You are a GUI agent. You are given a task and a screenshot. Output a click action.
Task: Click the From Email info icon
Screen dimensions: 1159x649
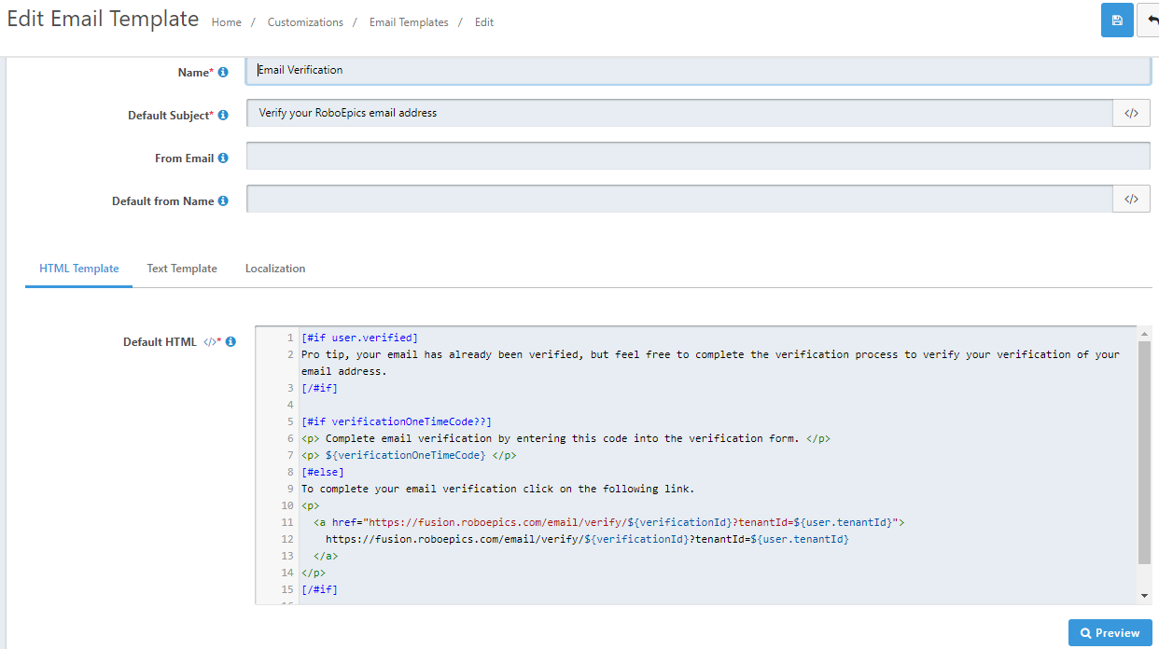223,158
